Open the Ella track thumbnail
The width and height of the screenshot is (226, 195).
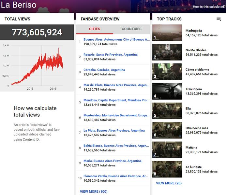[x=167, y=111]
